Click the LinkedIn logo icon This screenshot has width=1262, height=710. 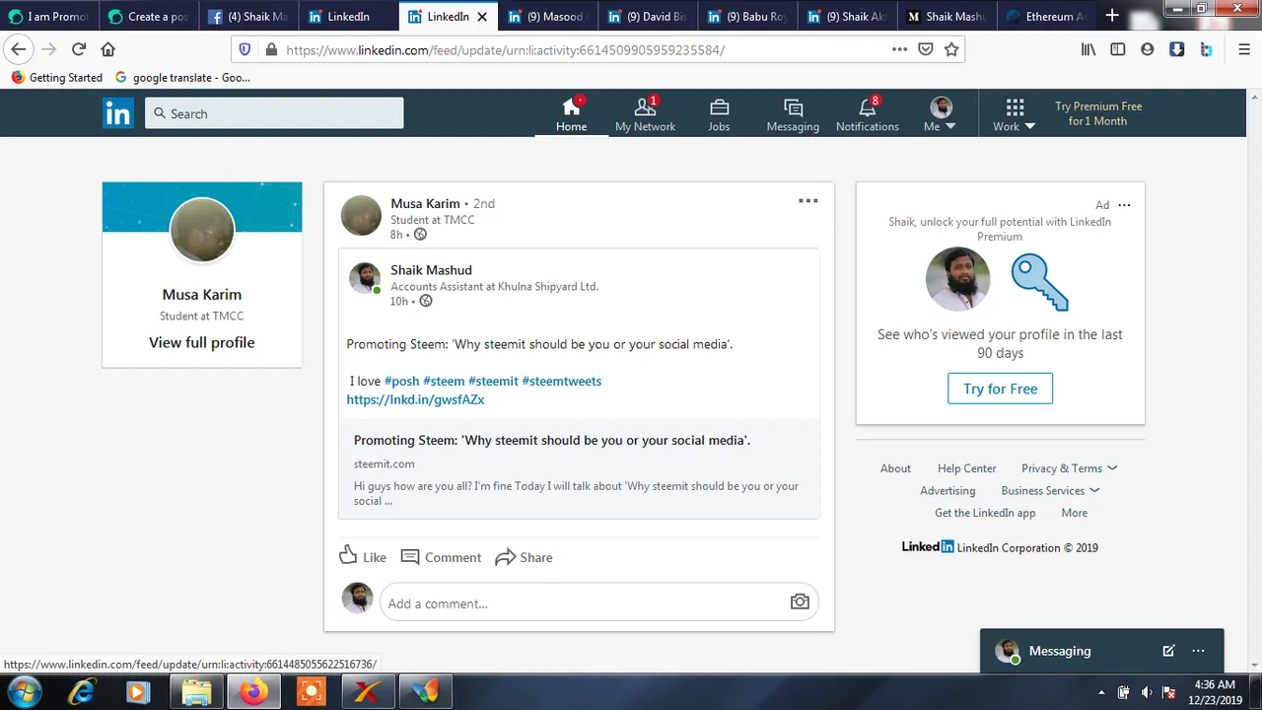click(x=117, y=113)
